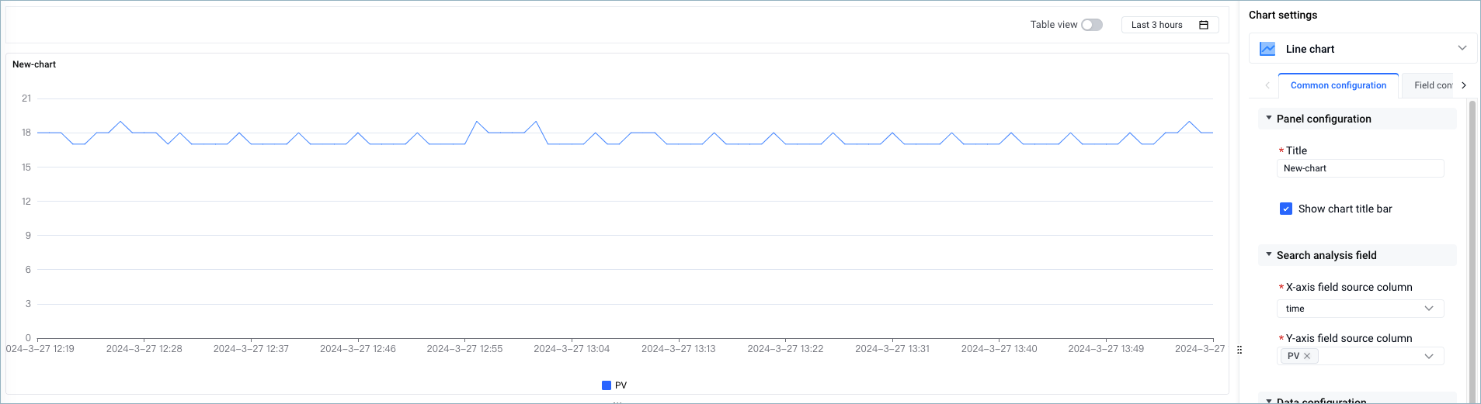Click the calendar icon in the time picker
The width and height of the screenshot is (1481, 404).
[x=1204, y=25]
